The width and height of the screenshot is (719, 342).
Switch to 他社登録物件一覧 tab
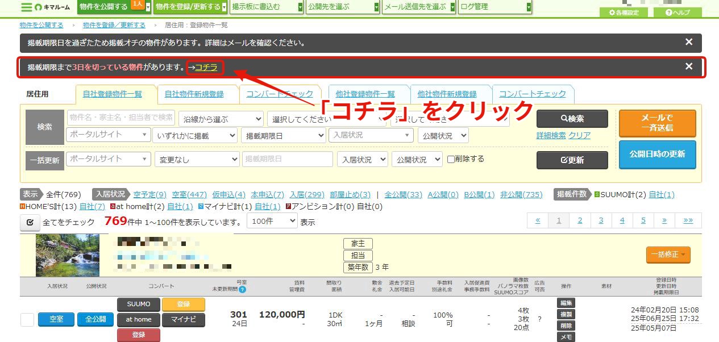tap(365, 94)
